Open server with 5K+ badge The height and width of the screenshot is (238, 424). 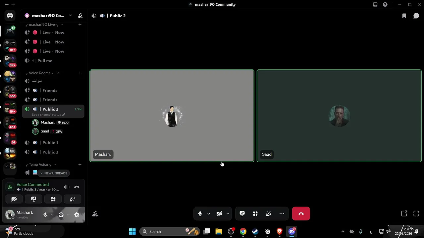point(10,60)
